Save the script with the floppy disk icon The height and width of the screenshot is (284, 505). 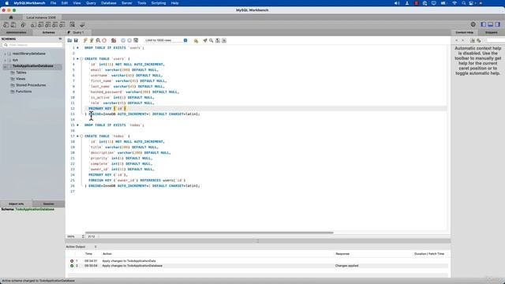[76, 40]
